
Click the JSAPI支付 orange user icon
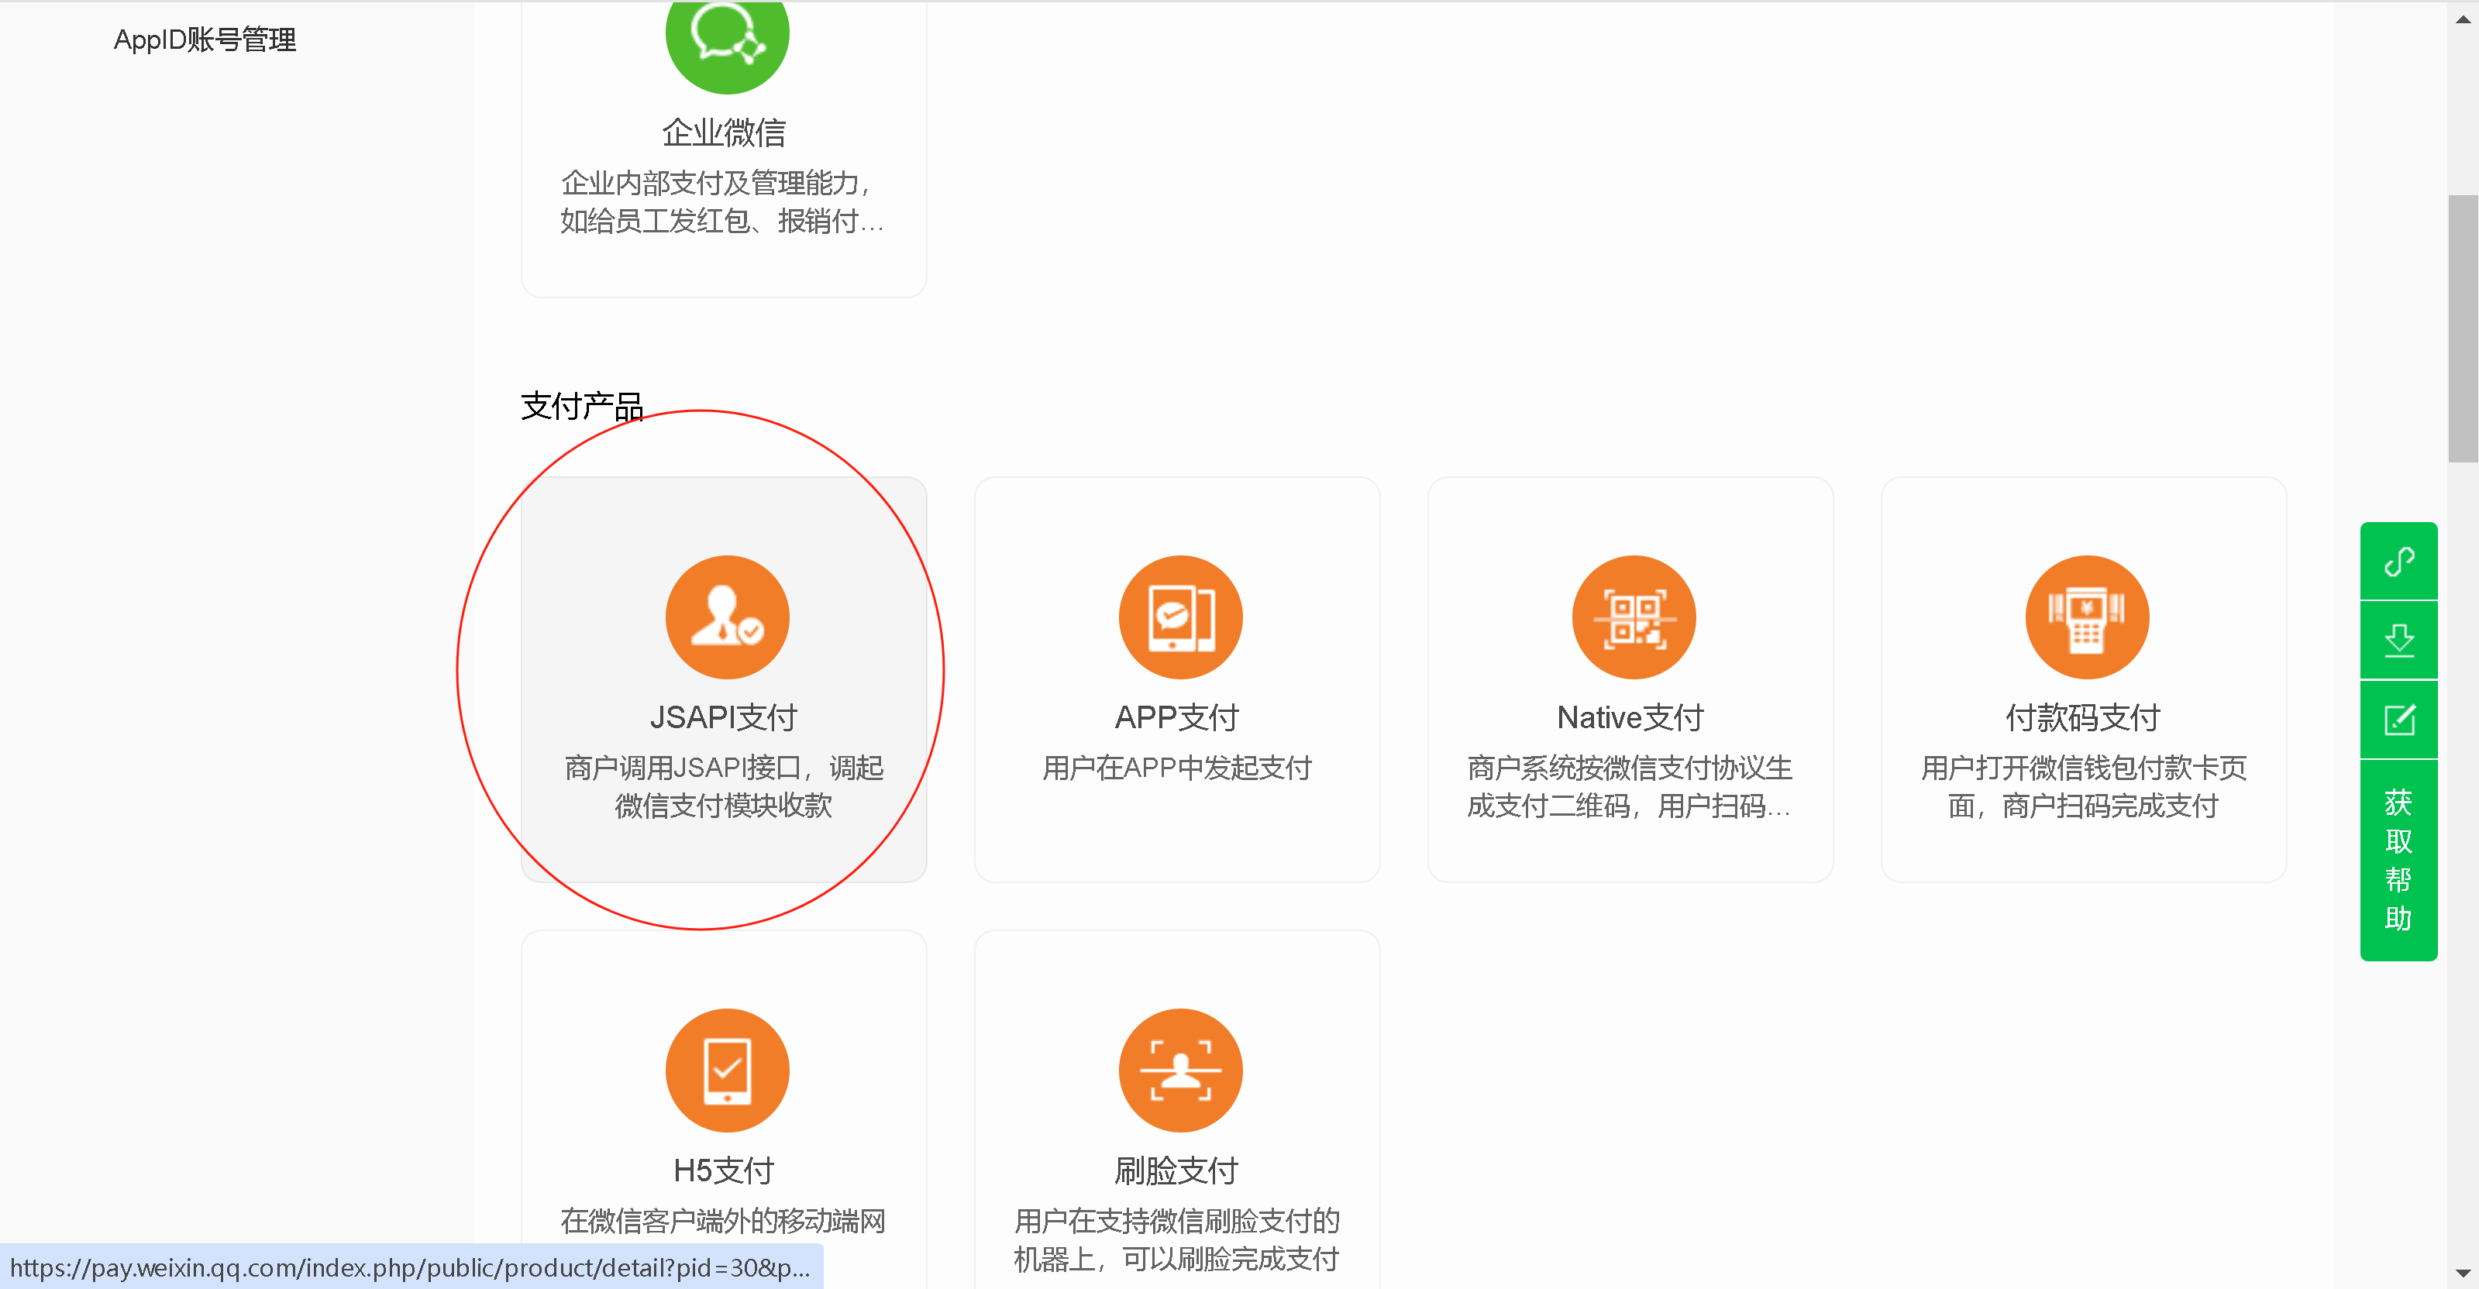(x=727, y=617)
